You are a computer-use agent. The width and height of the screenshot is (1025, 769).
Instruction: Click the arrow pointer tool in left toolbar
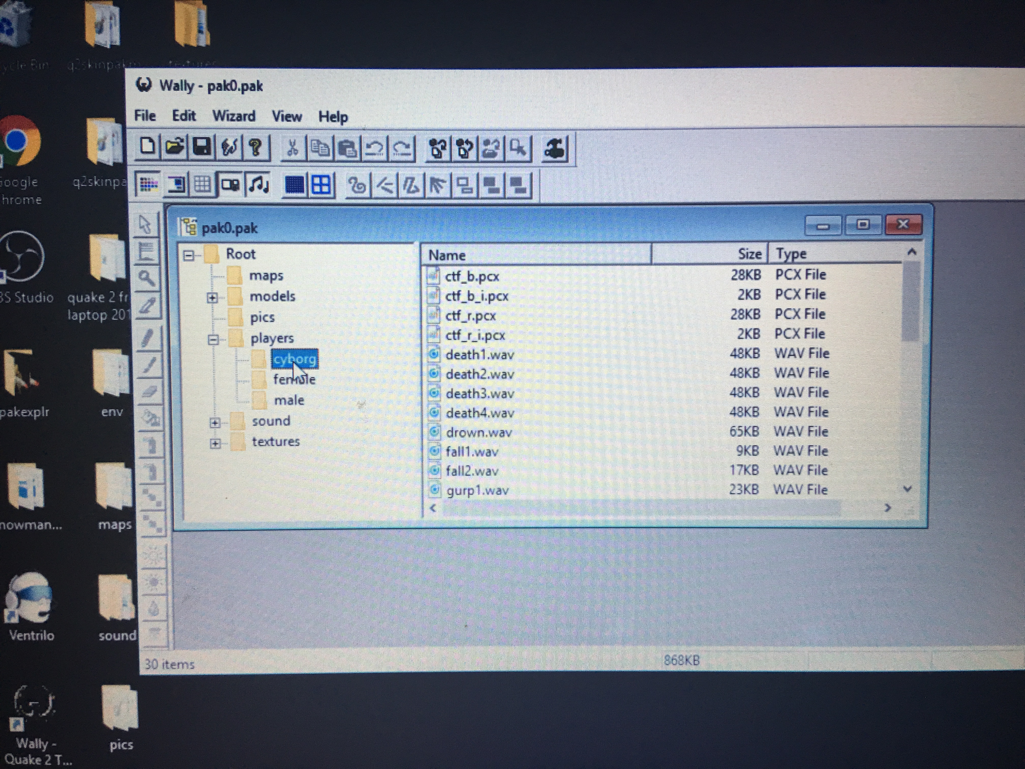click(145, 225)
